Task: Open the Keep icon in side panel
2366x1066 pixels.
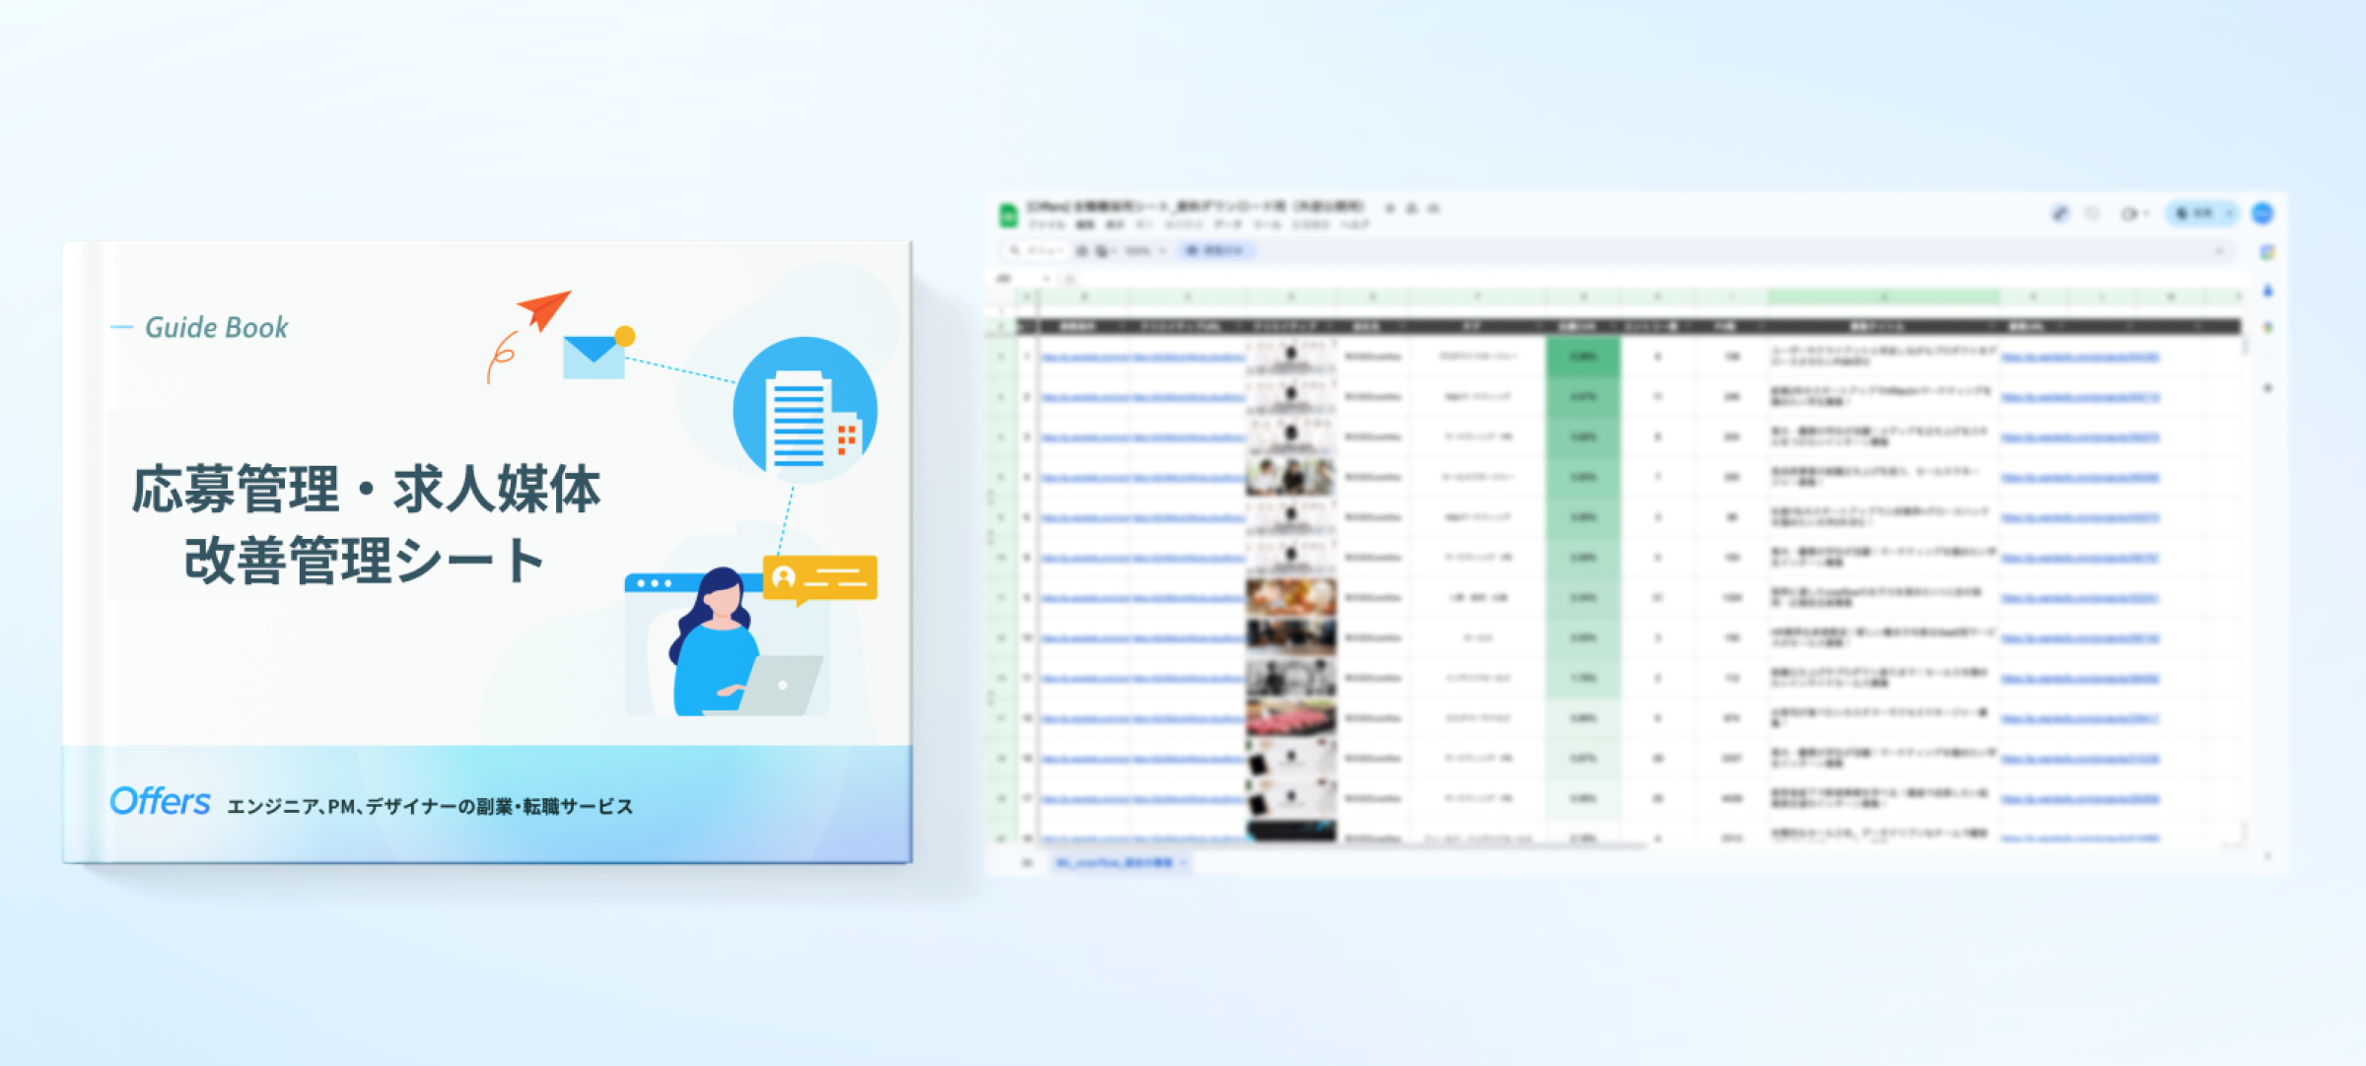Action: tap(2267, 291)
